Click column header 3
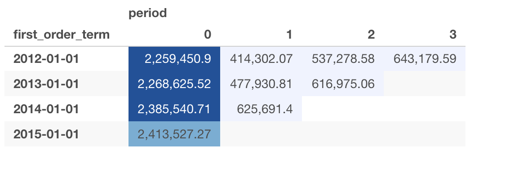This screenshot has width=523, height=177. [452, 34]
